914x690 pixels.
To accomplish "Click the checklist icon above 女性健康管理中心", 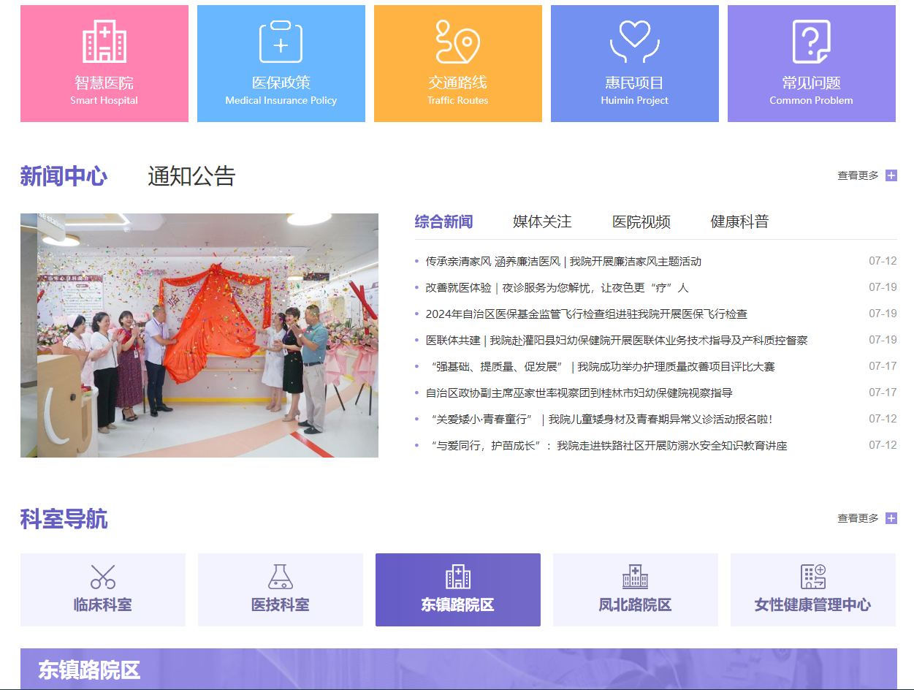I will [813, 577].
